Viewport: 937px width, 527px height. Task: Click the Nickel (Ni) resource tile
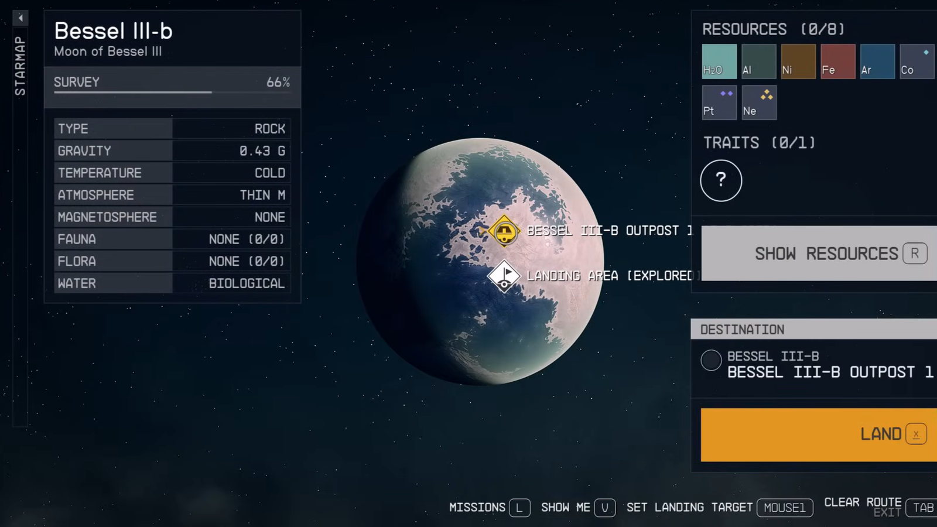798,61
